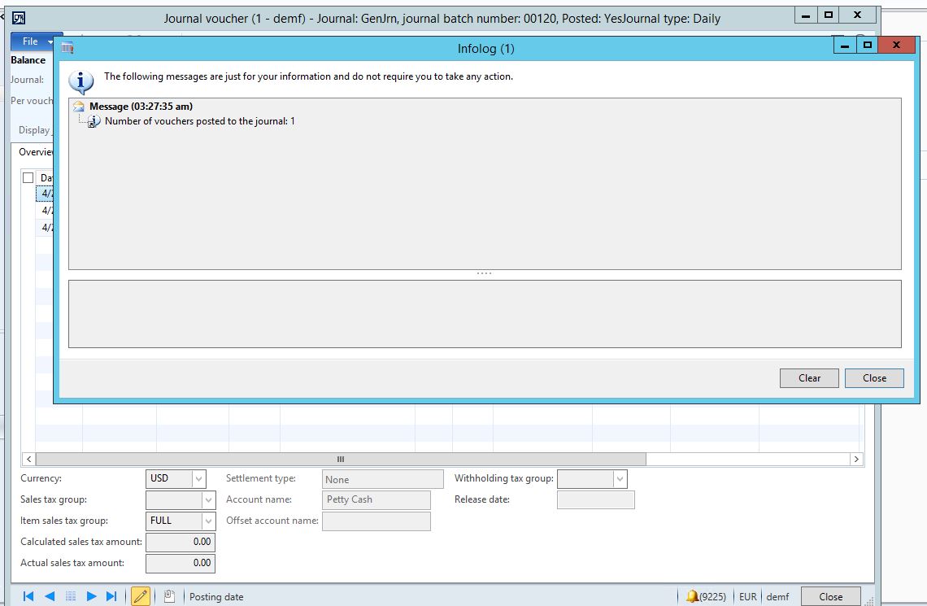Go to first record navigation arrow

28,596
